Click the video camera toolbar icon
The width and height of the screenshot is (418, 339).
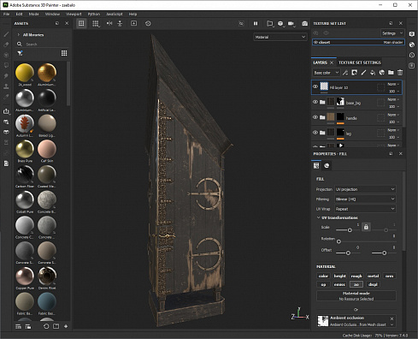coord(291,23)
